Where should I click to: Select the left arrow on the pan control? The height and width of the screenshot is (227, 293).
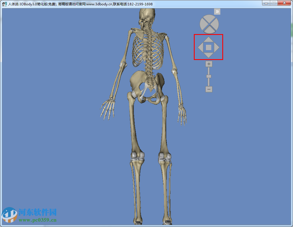201,47
